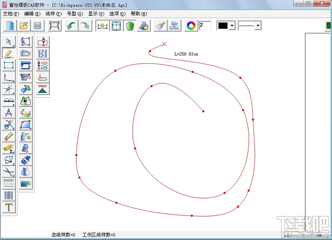Click the select-by-box pointer tool
This screenshot has height=240, width=332.
coord(26,41)
